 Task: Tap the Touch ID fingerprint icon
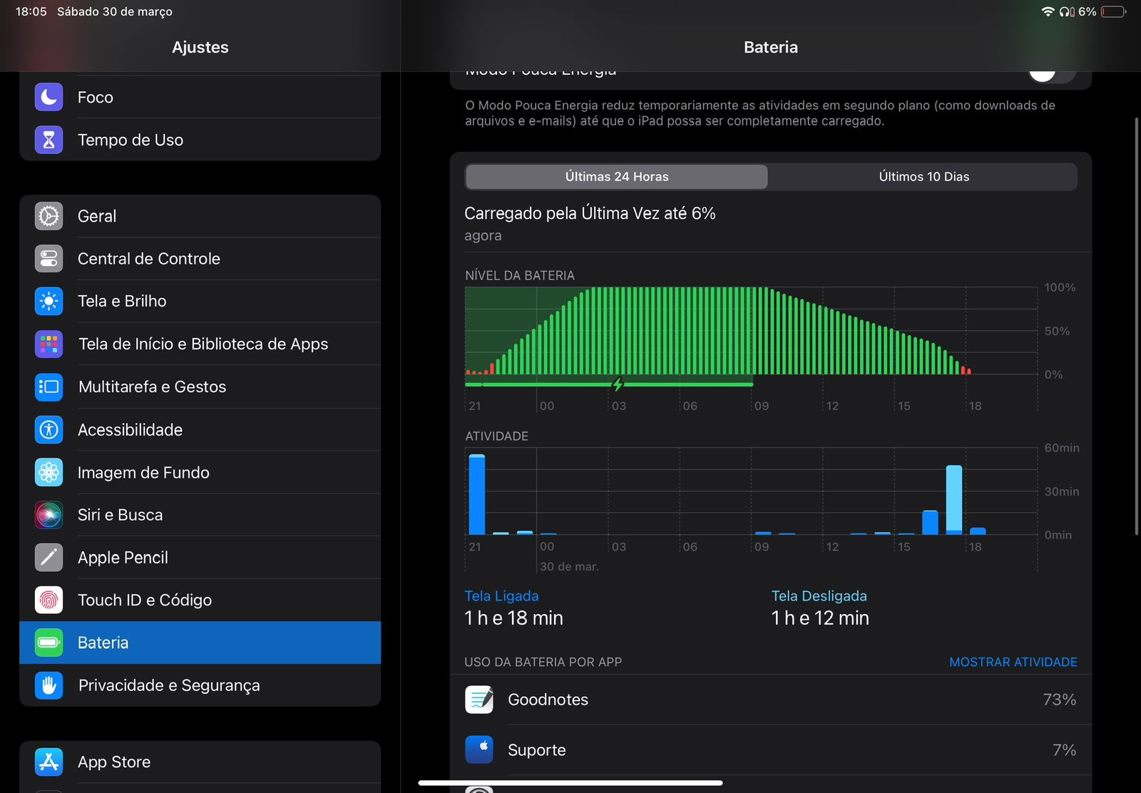pos(48,600)
